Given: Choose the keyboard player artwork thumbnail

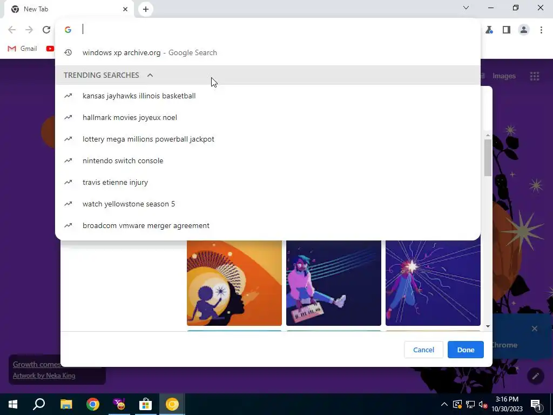Looking at the screenshot, I should point(333,283).
